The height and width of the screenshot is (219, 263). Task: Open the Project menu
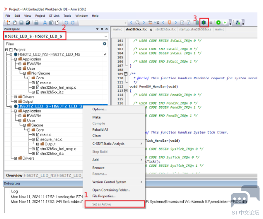[x=40, y=16]
